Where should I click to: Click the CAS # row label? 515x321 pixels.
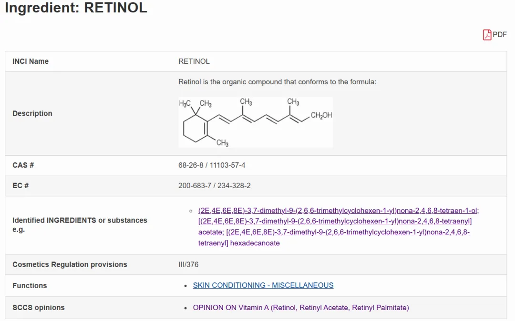23,165
